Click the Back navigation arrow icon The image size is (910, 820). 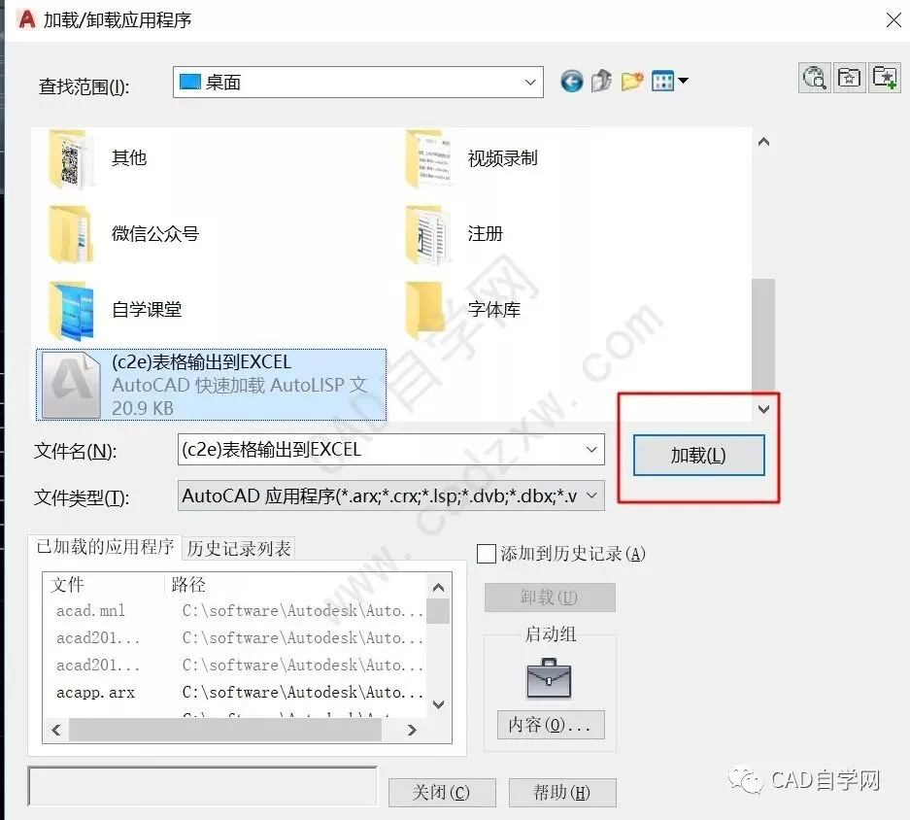(572, 82)
